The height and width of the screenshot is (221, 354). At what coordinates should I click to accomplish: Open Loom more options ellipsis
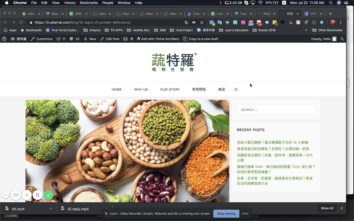click(x=6, y=195)
